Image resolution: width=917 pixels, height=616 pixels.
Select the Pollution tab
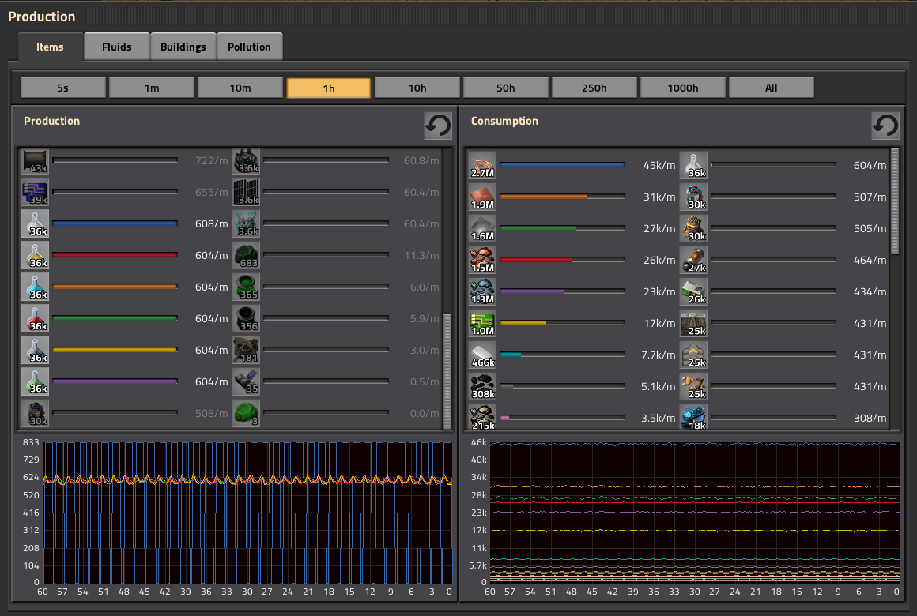pos(249,47)
